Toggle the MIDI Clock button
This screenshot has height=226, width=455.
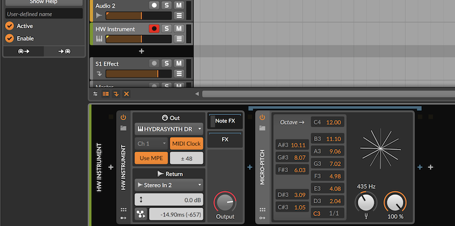186,143
